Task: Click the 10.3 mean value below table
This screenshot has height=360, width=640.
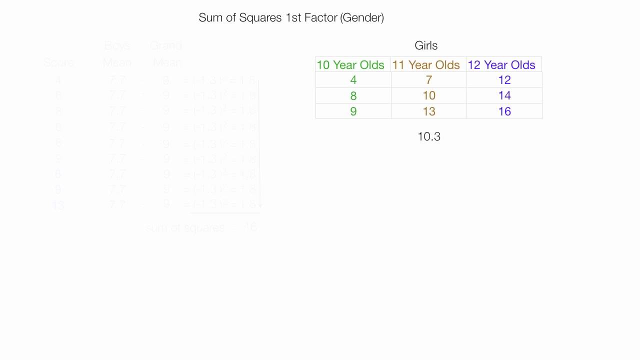Action: click(429, 136)
